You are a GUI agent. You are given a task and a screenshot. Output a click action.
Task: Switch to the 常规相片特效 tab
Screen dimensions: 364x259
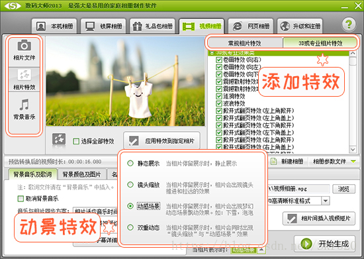245,43
